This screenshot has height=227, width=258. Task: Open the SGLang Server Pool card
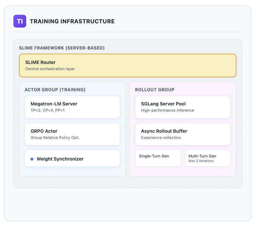tap(183, 107)
